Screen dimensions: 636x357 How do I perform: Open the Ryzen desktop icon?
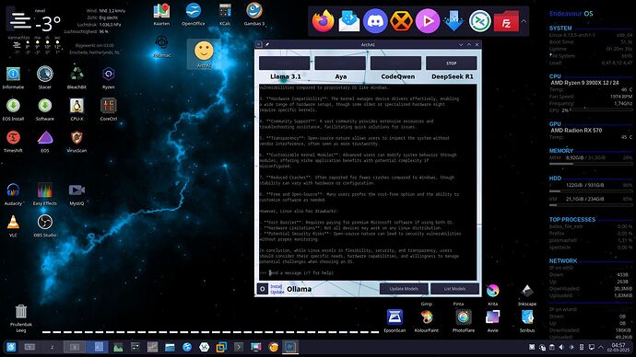point(108,77)
